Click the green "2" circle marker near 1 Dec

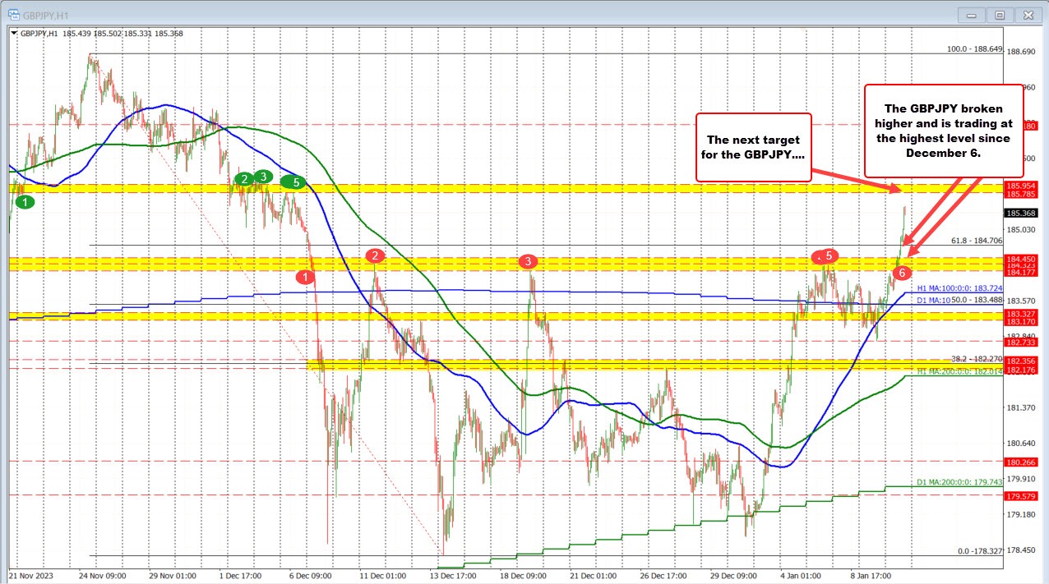coord(244,177)
